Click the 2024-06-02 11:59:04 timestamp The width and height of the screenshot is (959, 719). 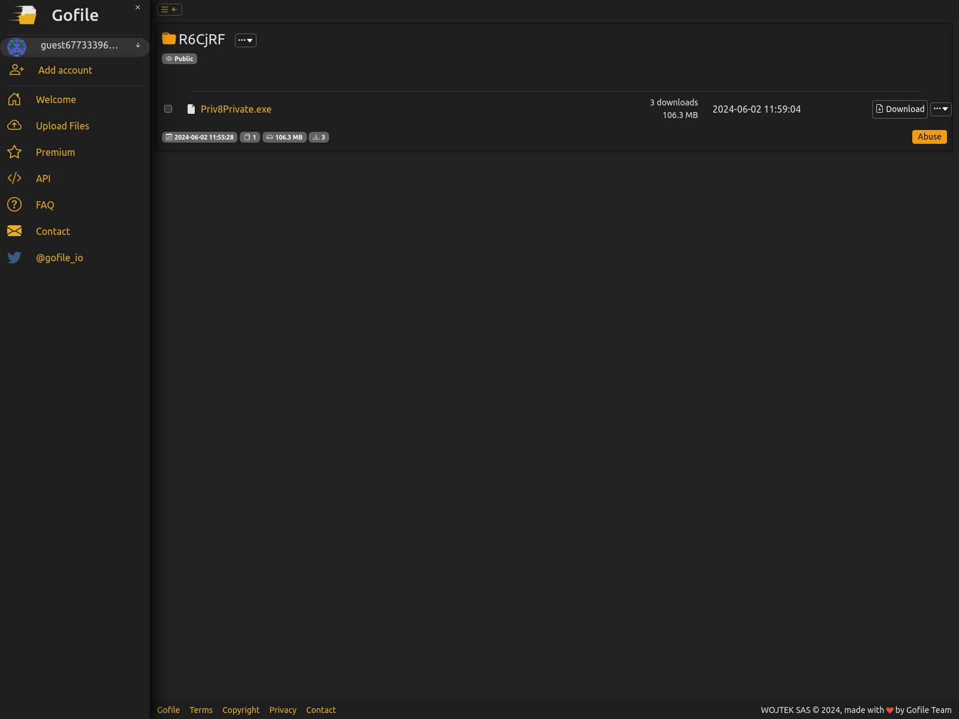tap(756, 109)
